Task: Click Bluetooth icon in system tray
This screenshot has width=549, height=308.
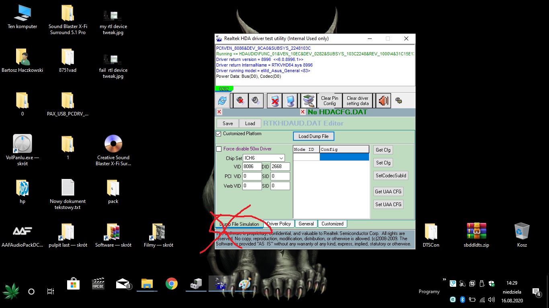Action: (x=462, y=300)
